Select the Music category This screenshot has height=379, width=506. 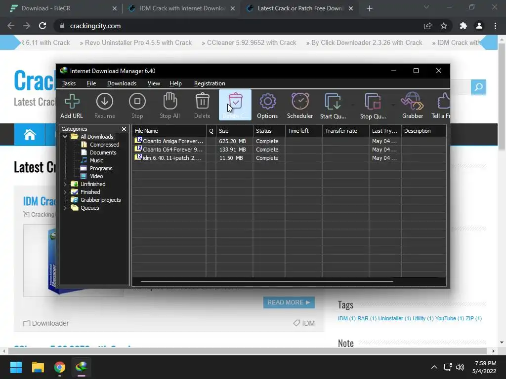[96, 160]
